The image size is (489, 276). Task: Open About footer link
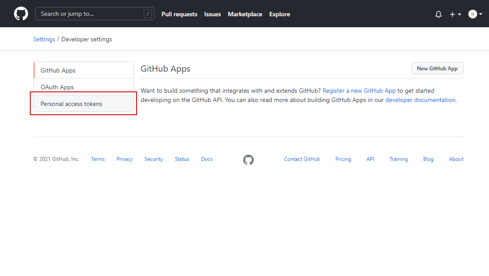pyautogui.click(x=456, y=159)
